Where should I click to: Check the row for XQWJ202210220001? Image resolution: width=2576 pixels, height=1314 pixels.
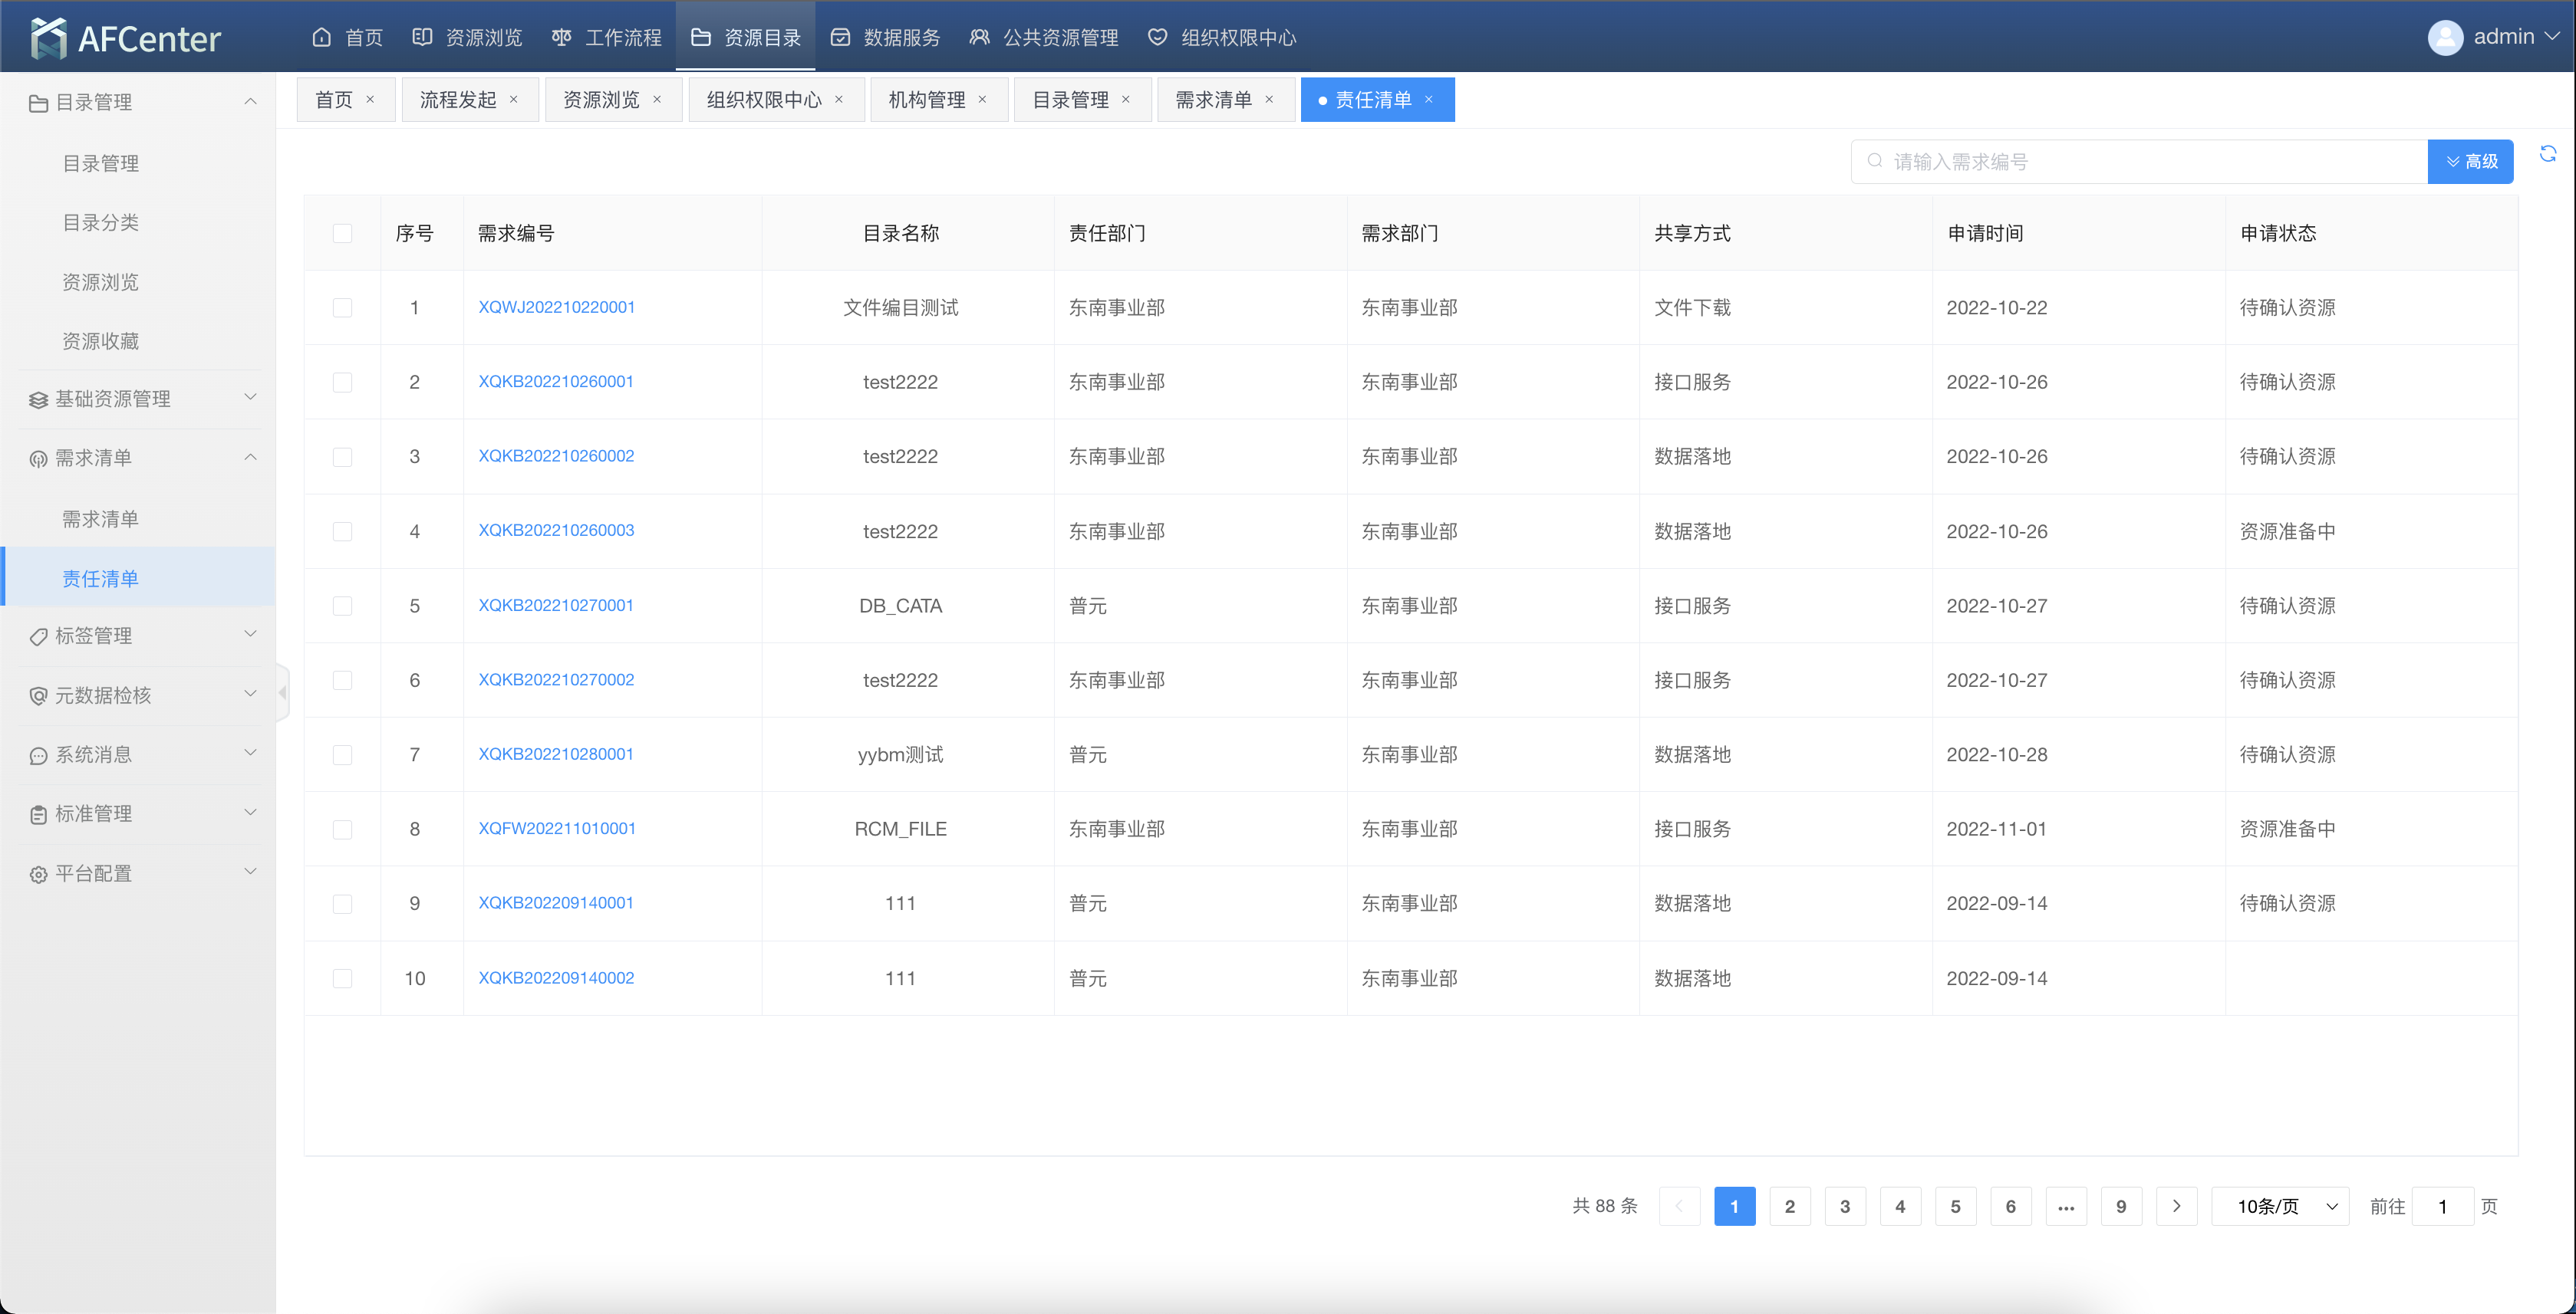pyautogui.click(x=342, y=307)
